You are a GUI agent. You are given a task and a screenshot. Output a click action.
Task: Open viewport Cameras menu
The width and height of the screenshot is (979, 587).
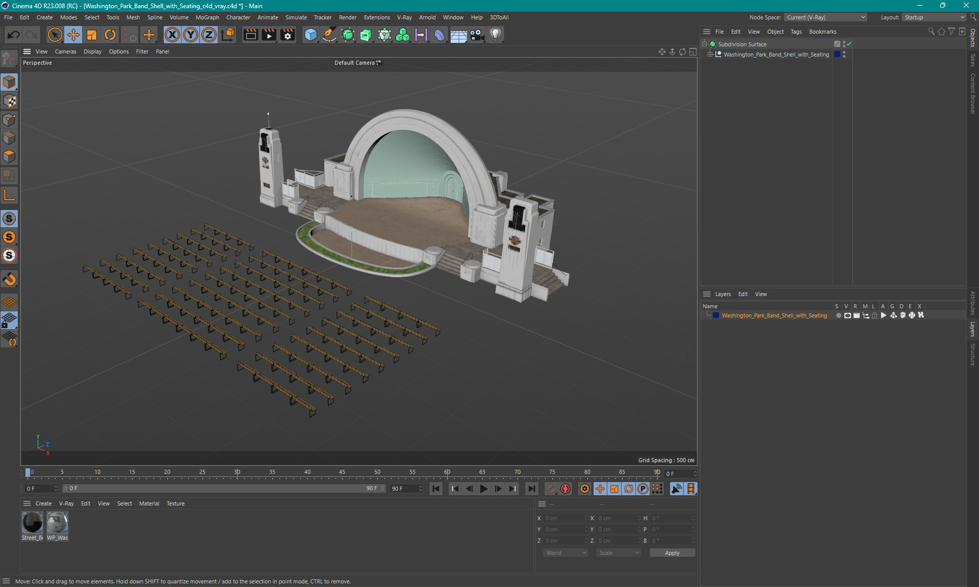[65, 51]
